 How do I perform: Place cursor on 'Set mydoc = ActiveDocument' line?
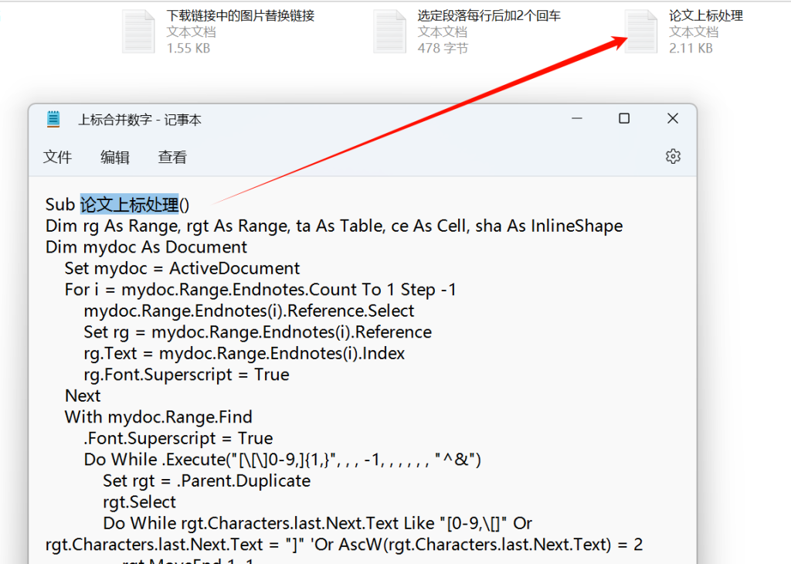[x=182, y=269]
